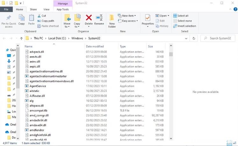Switch to the View ribbon tab
This screenshot has width=238, height=146.
pos(46,10)
